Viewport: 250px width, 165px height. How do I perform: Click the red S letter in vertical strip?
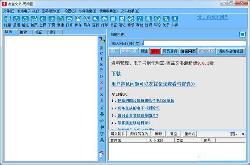click(x=101, y=83)
